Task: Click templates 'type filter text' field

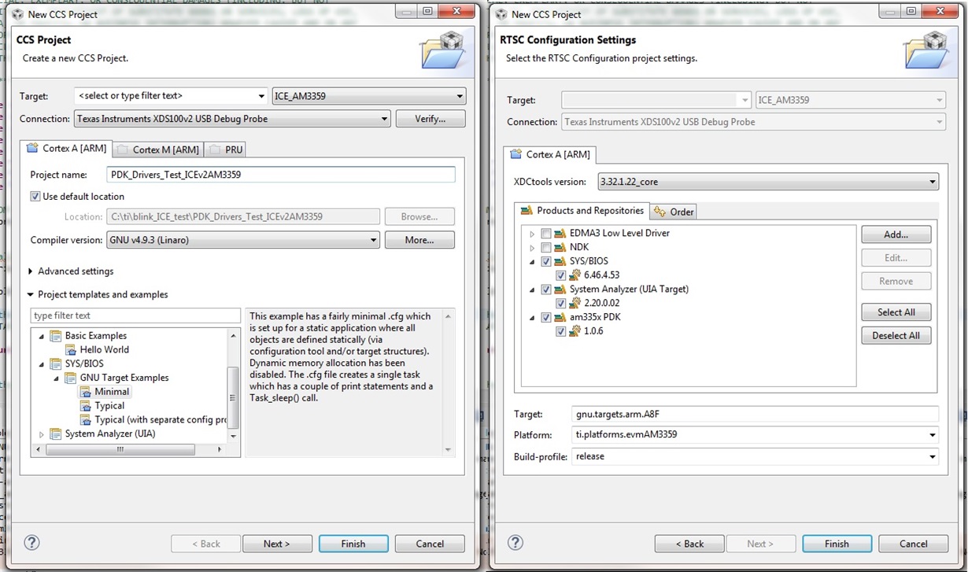Action: point(135,316)
